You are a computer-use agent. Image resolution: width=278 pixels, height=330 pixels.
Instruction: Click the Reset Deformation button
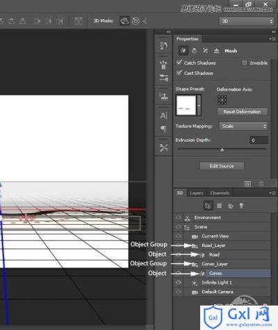[242, 112]
